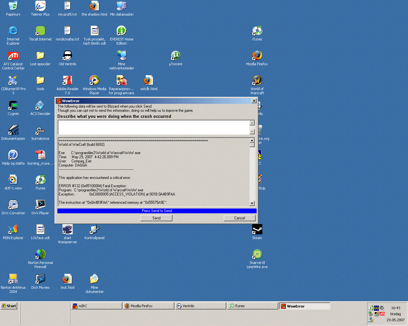Click the ERROR #132 Fatal Exception line
The height and width of the screenshot is (326, 408).
coord(92,186)
